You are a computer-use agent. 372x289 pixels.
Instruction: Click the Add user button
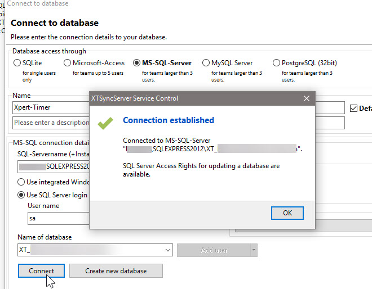214,250
